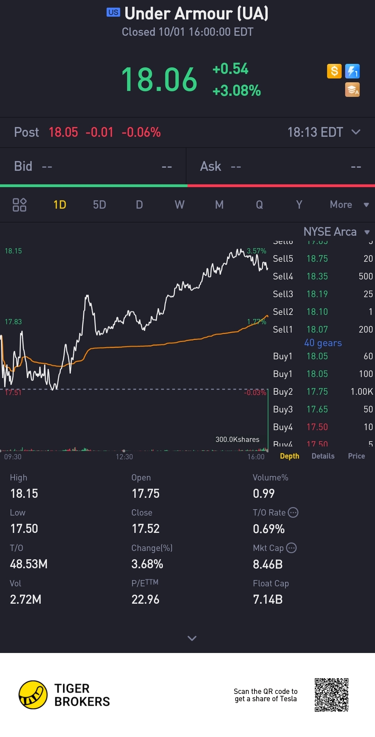The height and width of the screenshot is (737, 375).
Task: Tap the Tesla share QR code
Action: point(332,695)
